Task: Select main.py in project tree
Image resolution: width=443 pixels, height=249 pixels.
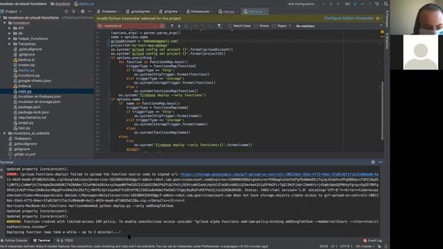Action: tap(25, 91)
